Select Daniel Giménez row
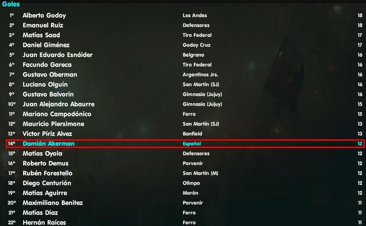Viewport: 366px width, 226px height. coord(185,45)
